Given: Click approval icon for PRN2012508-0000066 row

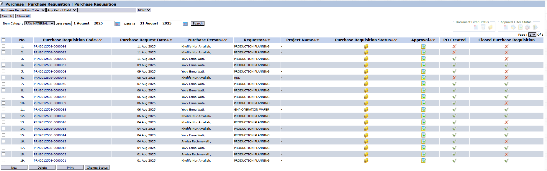Looking at the screenshot, I should point(423,46).
